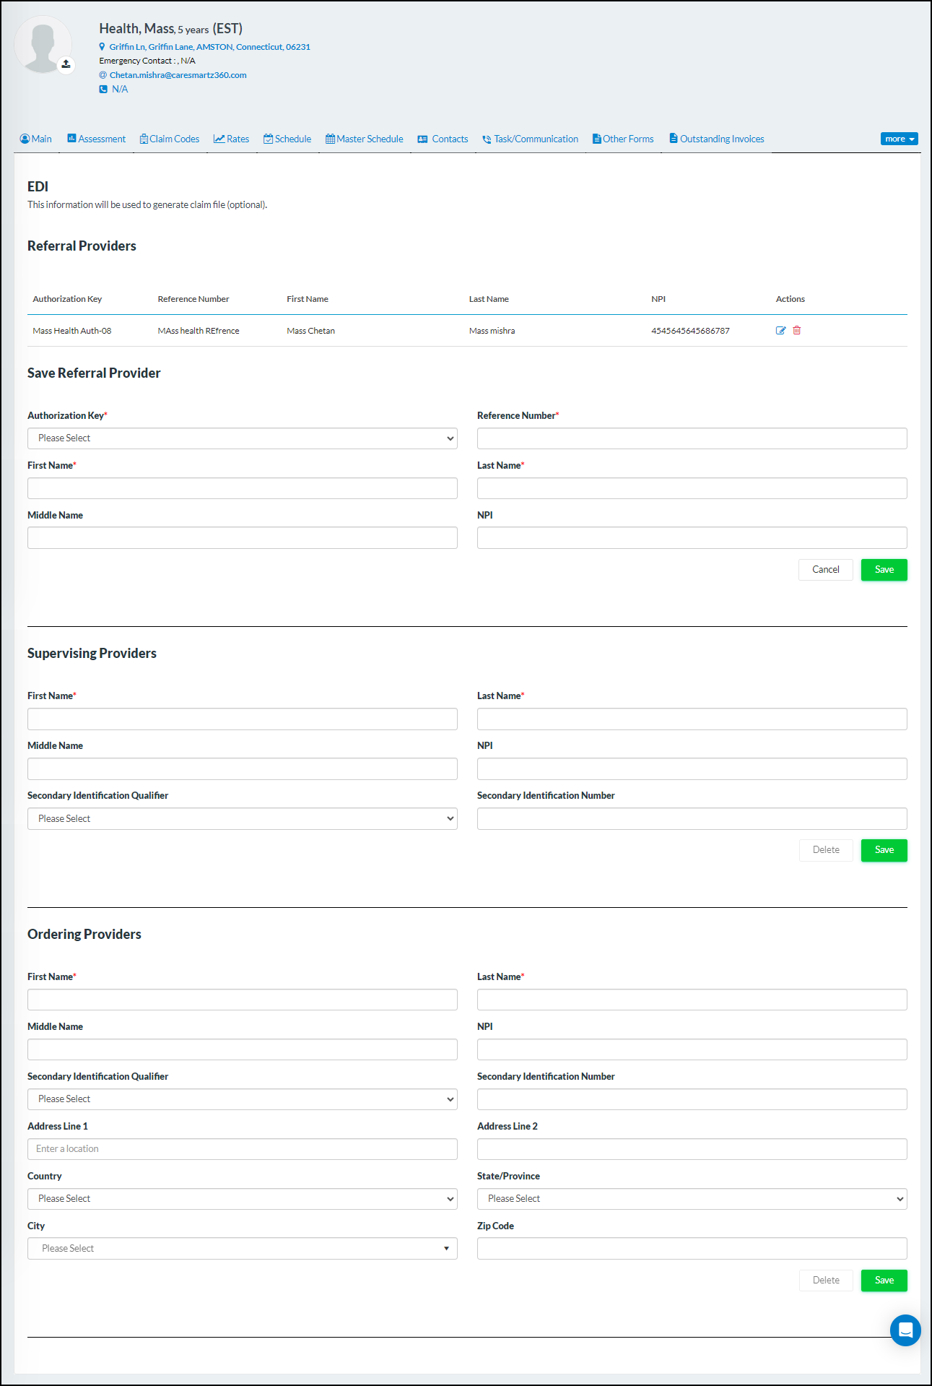Click the upload profile photo icon
The height and width of the screenshot is (1386, 932).
coord(66,64)
